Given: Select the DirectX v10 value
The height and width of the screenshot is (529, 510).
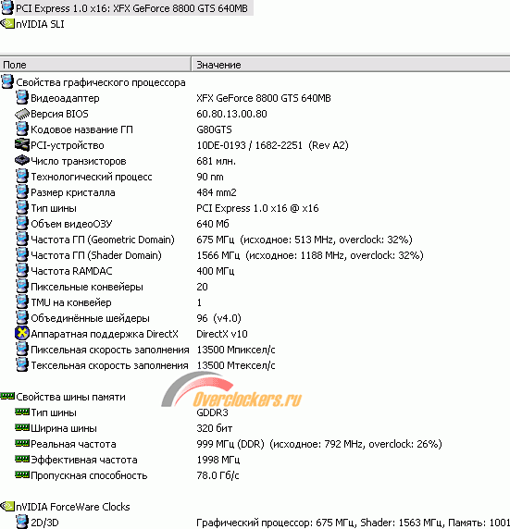Looking at the screenshot, I should 222,334.
